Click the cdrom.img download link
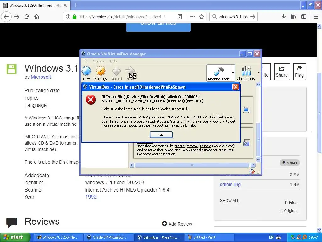322x242 pixels. (230, 184)
